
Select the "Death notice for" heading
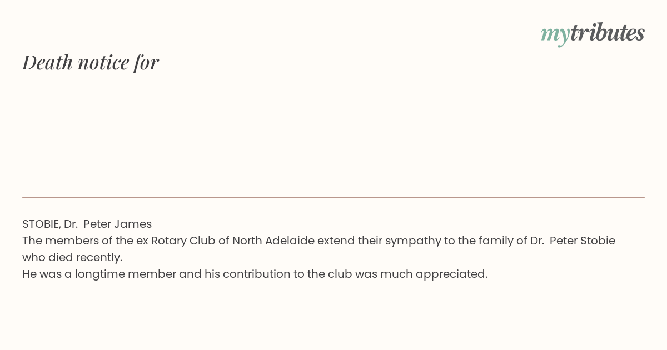[91, 62]
